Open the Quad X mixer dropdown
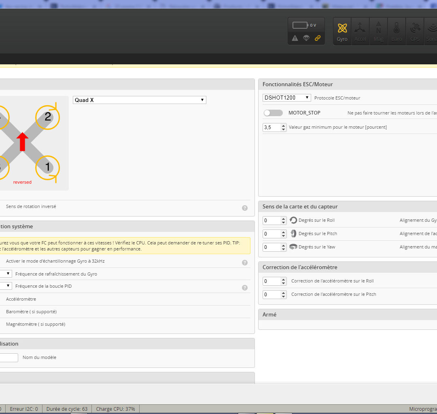 pyautogui.click(x=139, y=100)
